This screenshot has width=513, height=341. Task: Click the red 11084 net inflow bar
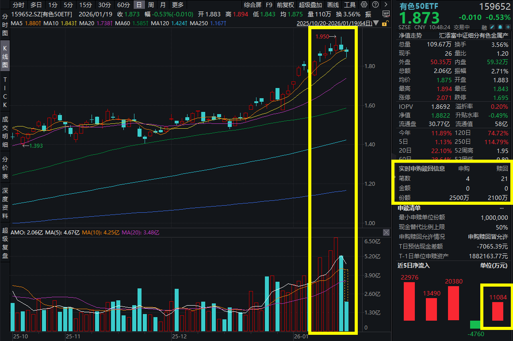(x=497, y=312)
